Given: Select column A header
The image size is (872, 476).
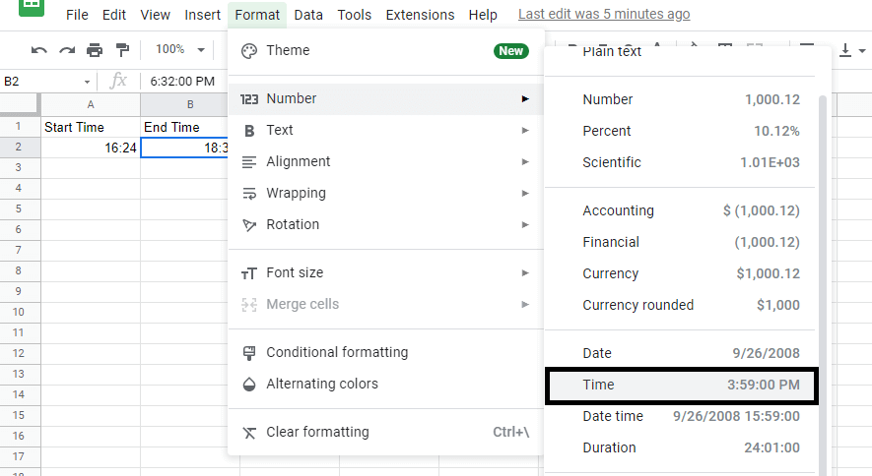Looking at the screenshot, I should pyautogui.click(x=91, y=104).
